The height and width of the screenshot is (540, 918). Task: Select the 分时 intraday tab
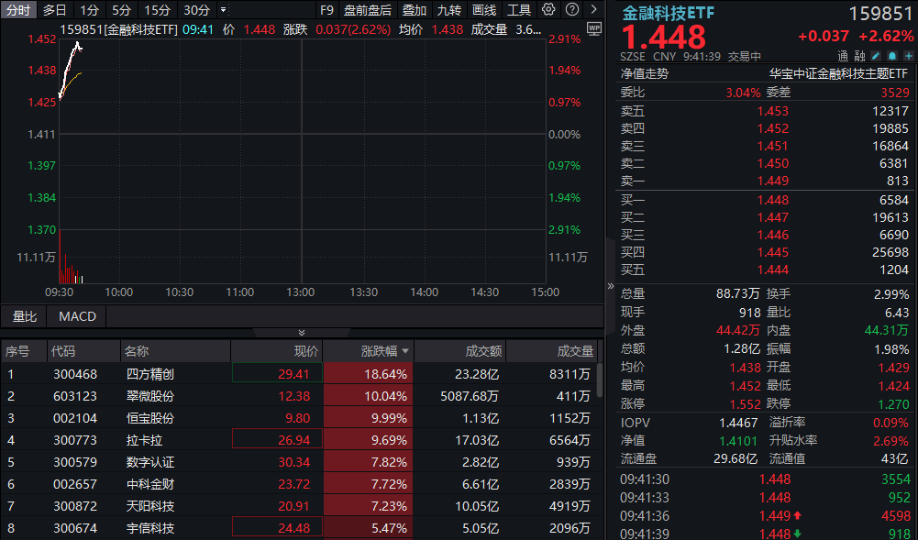17,9
